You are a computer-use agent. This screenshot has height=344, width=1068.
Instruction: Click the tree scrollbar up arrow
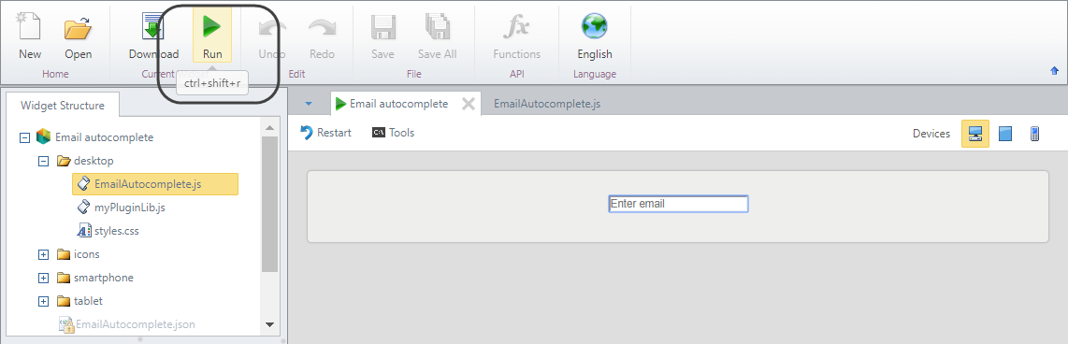[x=269, y=127]
